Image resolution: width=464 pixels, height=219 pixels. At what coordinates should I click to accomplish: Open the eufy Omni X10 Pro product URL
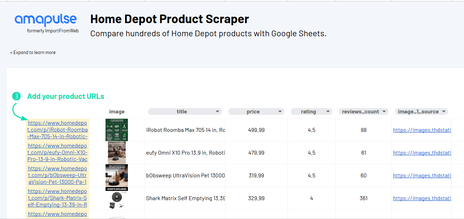click(x=58, y=153)
